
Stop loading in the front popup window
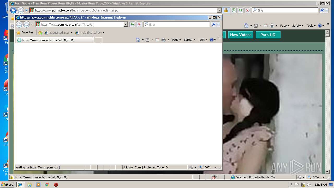pyautogui.click(x=139, y=24)
